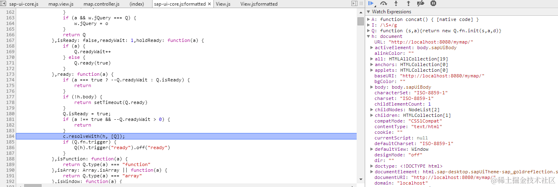
Task: Expand the children HTMLCollection
Action: tap(372, 115)
